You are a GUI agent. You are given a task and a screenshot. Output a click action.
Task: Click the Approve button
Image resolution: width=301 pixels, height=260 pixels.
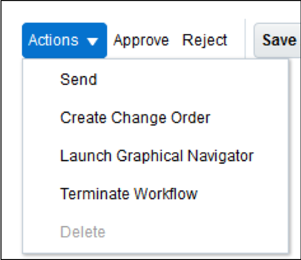141,40
